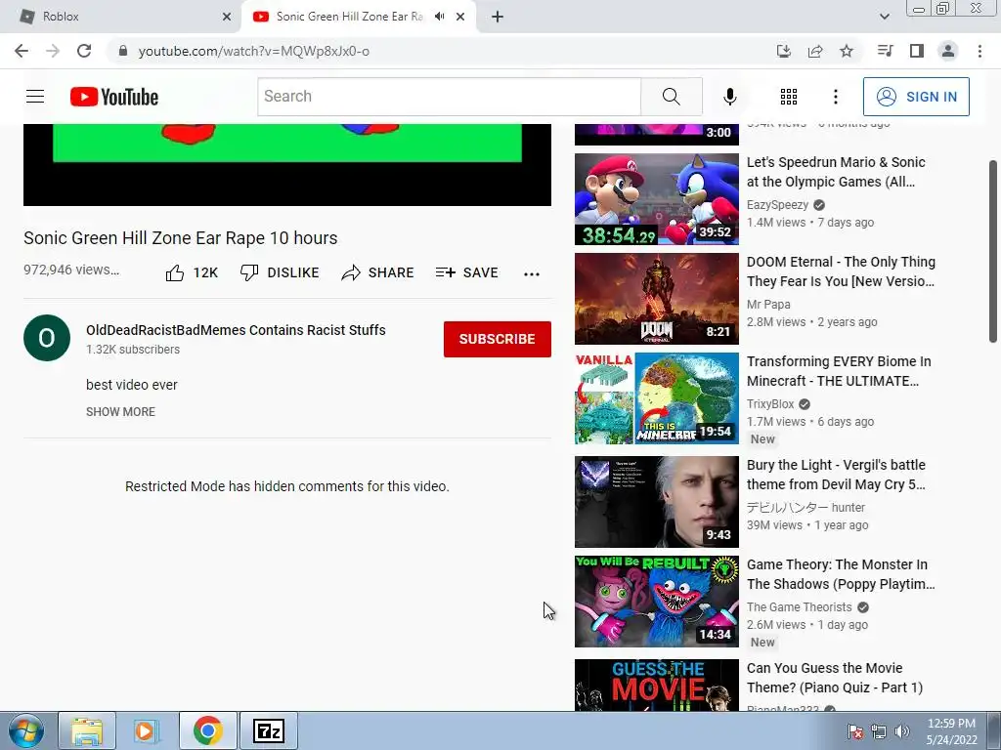Select the Sonic Green Hill Zone tab

[349, 17]
